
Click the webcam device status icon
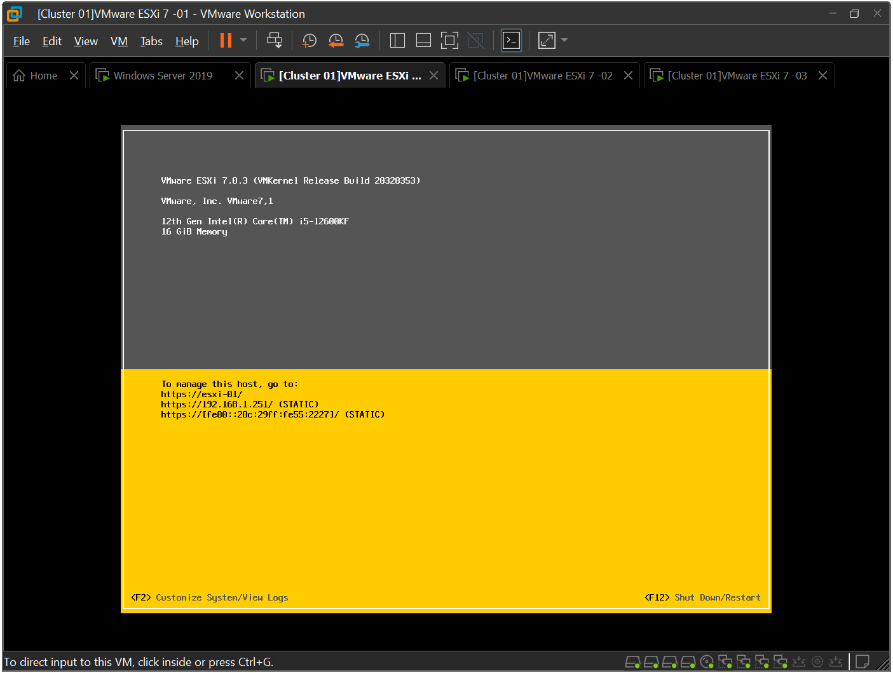817,662
